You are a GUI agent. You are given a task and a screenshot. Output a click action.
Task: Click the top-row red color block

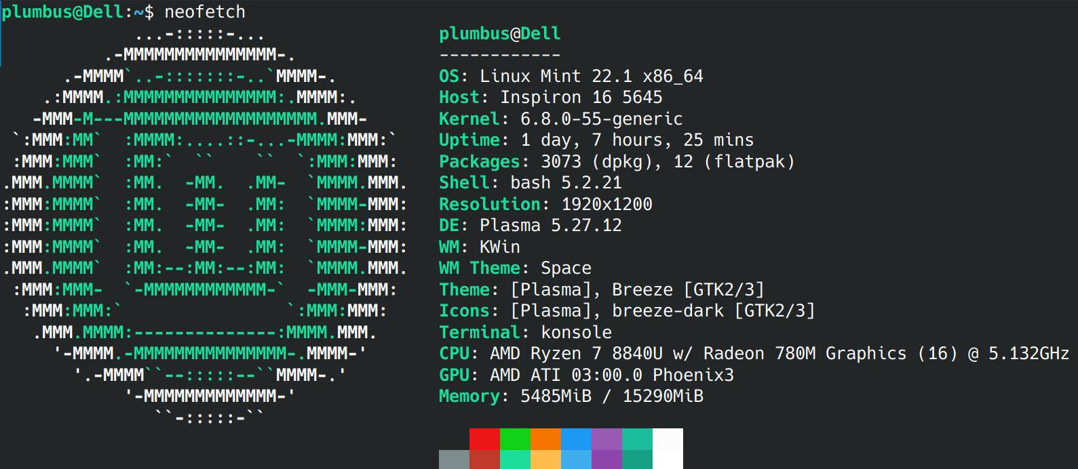(484, 439)
